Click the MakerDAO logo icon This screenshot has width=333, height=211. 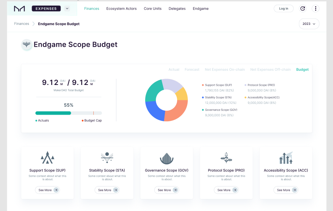tap(19, 8)
